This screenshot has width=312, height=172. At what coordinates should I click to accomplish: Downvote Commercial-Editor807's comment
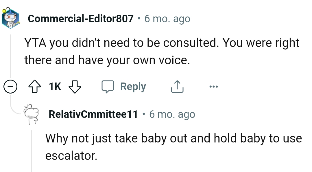tap(75, 86)
